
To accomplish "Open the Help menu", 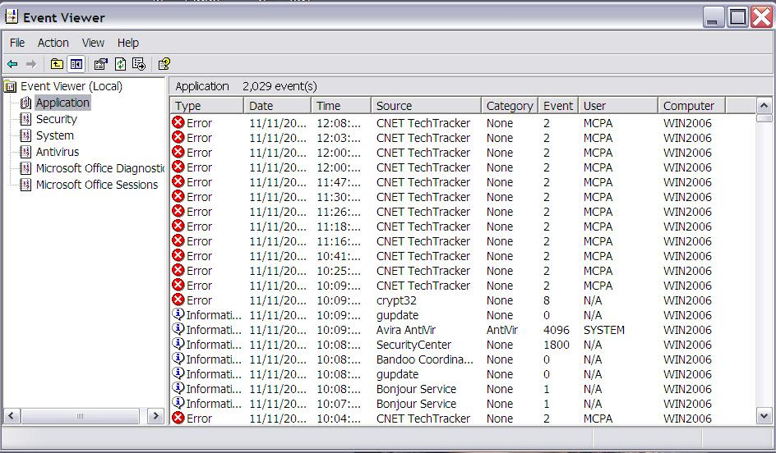I will pyautogui.click(x=127, y=43).
